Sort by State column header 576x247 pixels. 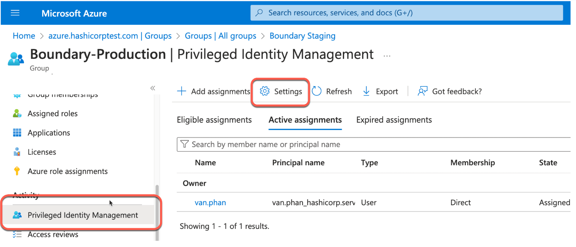(x=548, y=163)
